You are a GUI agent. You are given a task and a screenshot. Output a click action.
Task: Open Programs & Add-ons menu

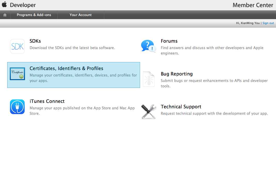pyautogui.click(x=34, y=15)
